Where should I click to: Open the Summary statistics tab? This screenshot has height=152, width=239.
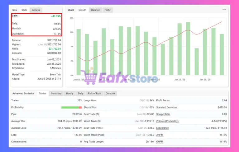(x=56, y=93)
